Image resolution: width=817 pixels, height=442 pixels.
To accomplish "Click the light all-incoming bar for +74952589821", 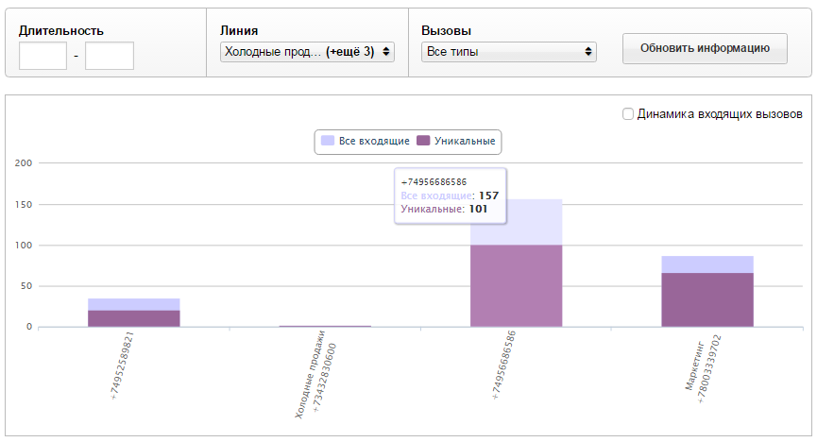I will [x=134, y=304].
